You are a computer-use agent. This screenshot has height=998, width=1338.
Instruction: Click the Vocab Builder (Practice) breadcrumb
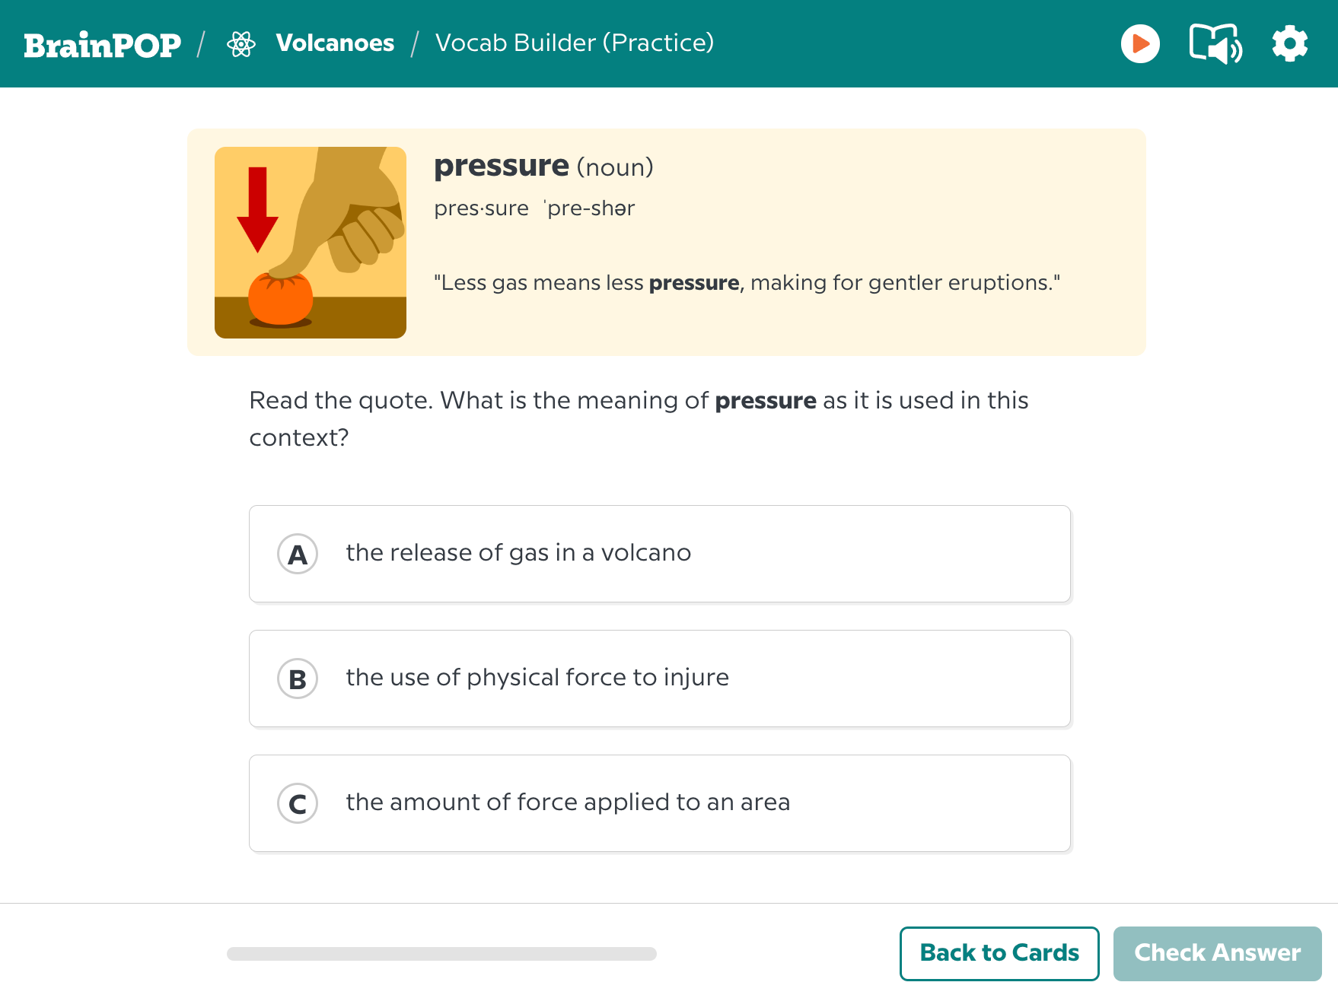coord(574,43)
